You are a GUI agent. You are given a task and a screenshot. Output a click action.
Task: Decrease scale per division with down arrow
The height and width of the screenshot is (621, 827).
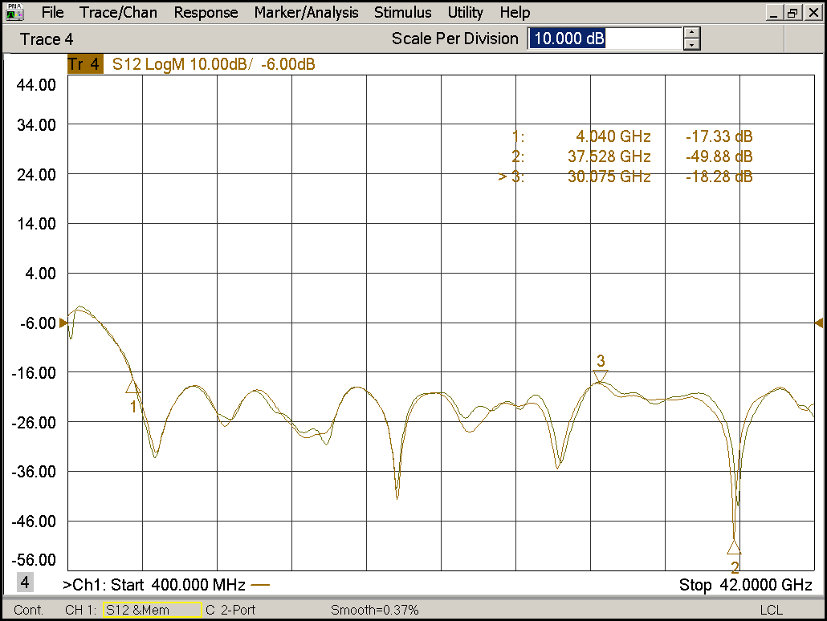point(691,45)
